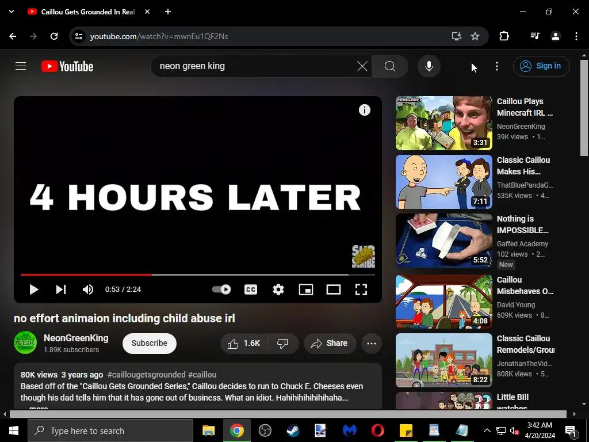The height and width of the screenshot is (442, 589).
Task: Open notification center icon
Action: click(571, 430)
